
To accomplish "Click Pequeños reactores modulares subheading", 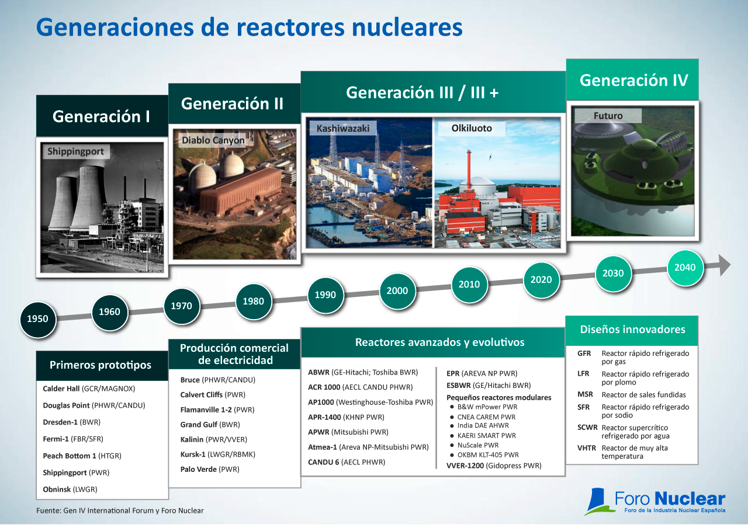I will tap(498, 398).
